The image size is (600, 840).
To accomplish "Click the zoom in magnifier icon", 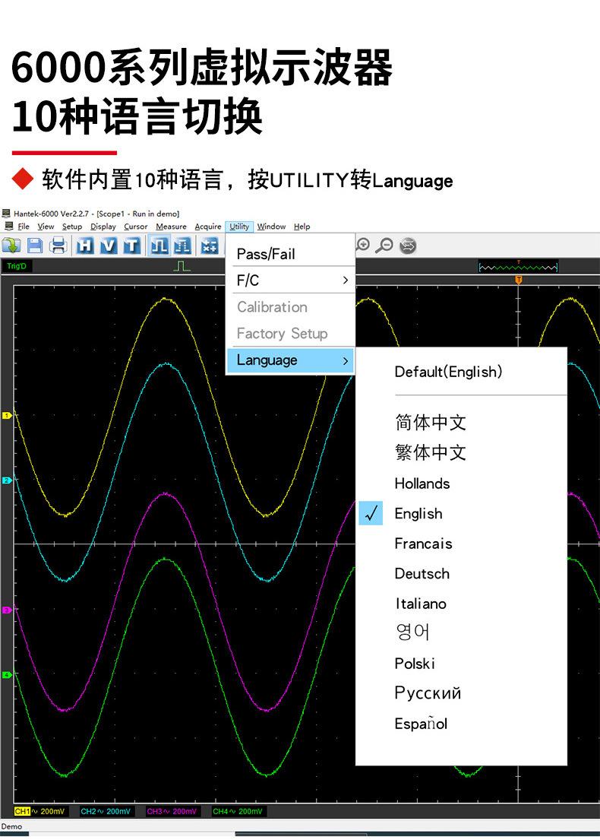I will click(x=363, y=245).
